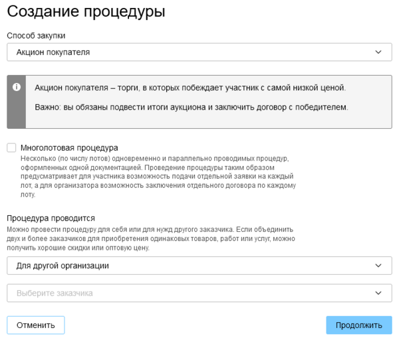Click the Продолжить button
Image resolution: width=399 pixels, height=340 pixels.
[358, 325]
